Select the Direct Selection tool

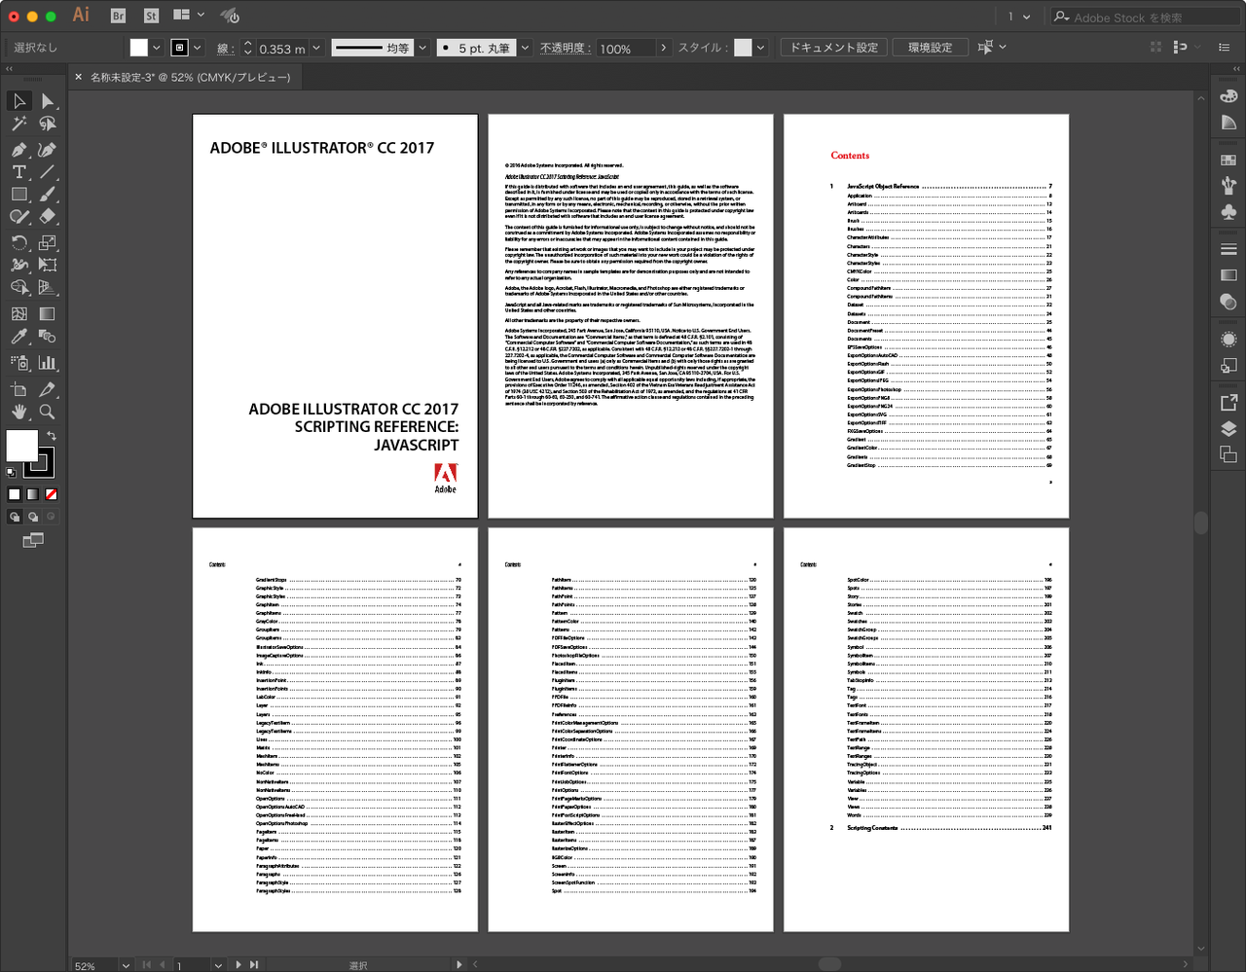point(47,101)
